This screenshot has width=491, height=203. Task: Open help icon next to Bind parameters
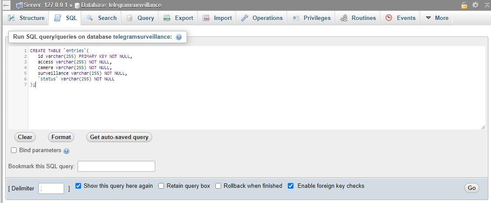(66, 151)
